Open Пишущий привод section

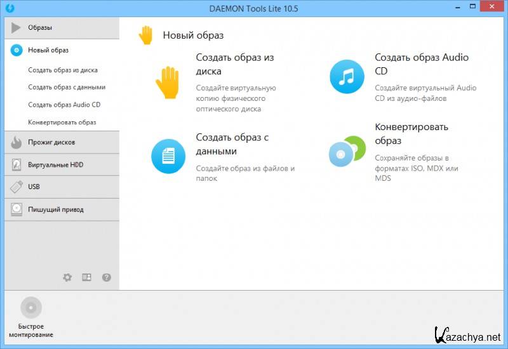(62, 209)
